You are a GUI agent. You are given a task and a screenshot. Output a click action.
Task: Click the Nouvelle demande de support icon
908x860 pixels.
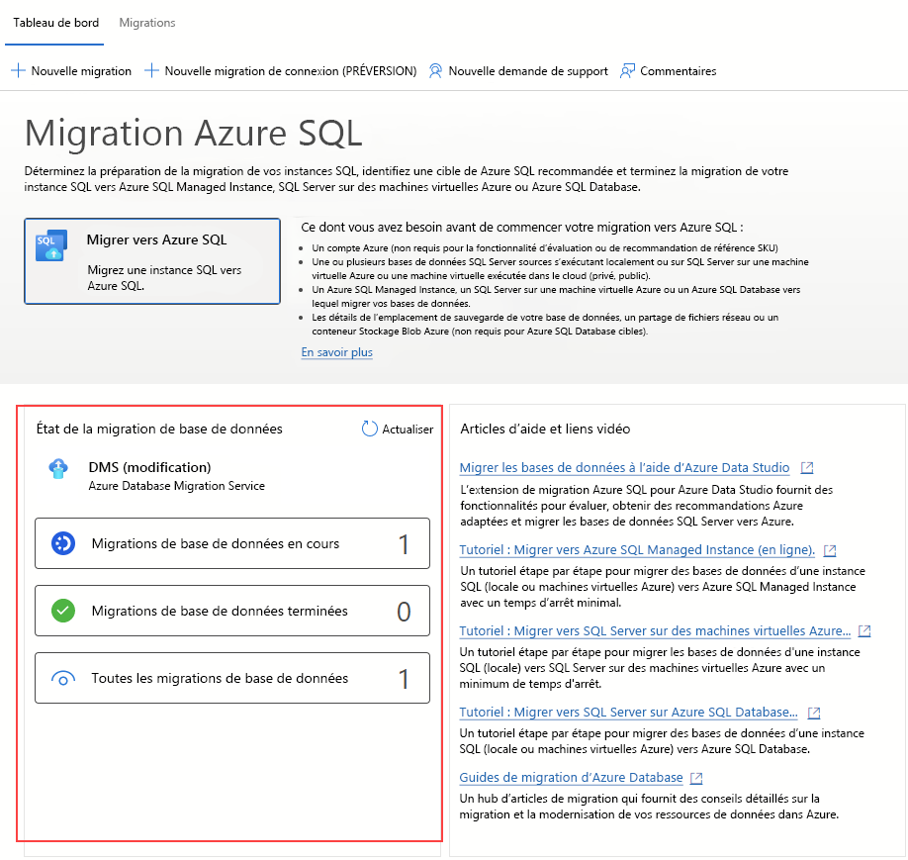point(435,71)
